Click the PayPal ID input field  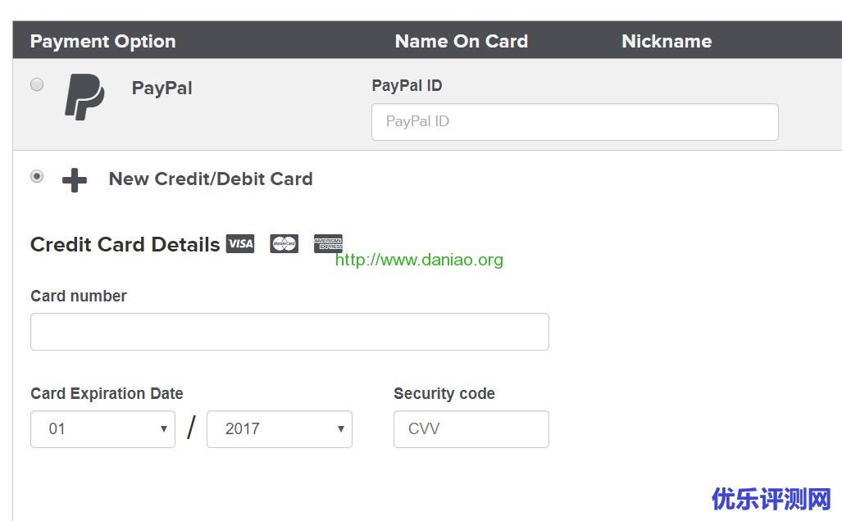[575, 122]
